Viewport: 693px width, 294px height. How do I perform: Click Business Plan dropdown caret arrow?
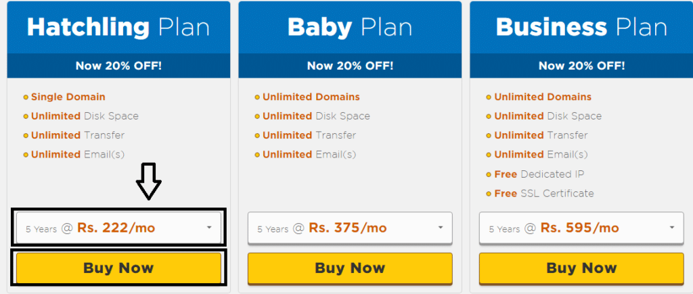(x=672, y=228)
